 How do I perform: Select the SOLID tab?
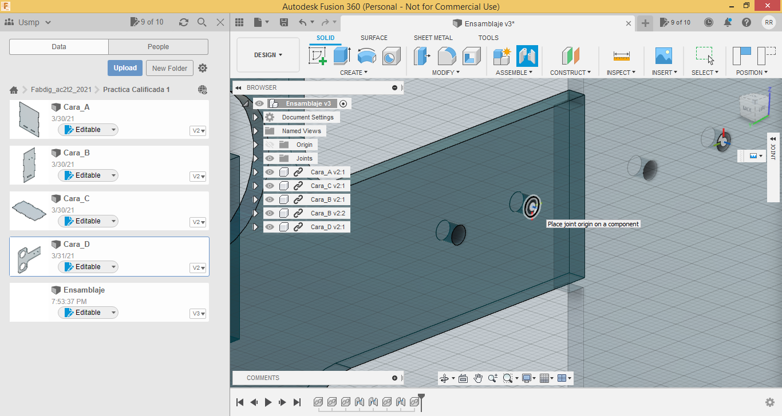pyautogui.click(x=326, y=38)
